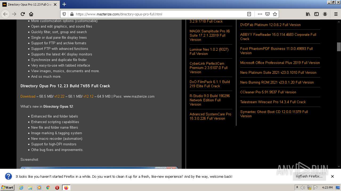This screenshot has width=341, height=191.
Task: Open Opera from taskbar
Action: 57,188
